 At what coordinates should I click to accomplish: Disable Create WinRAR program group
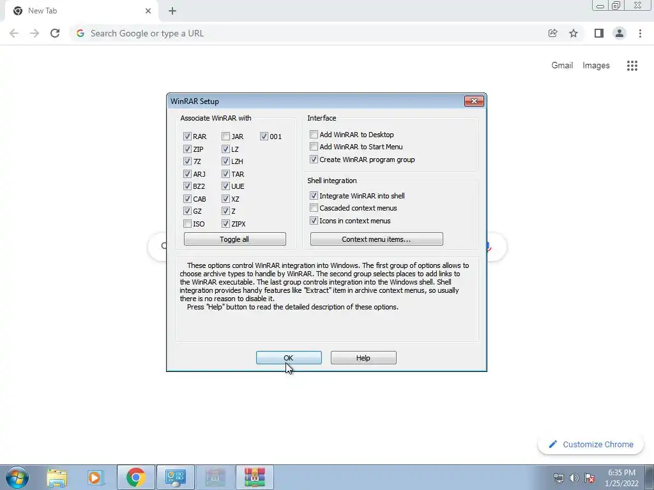pyautogui.click(x=314, y=159)
